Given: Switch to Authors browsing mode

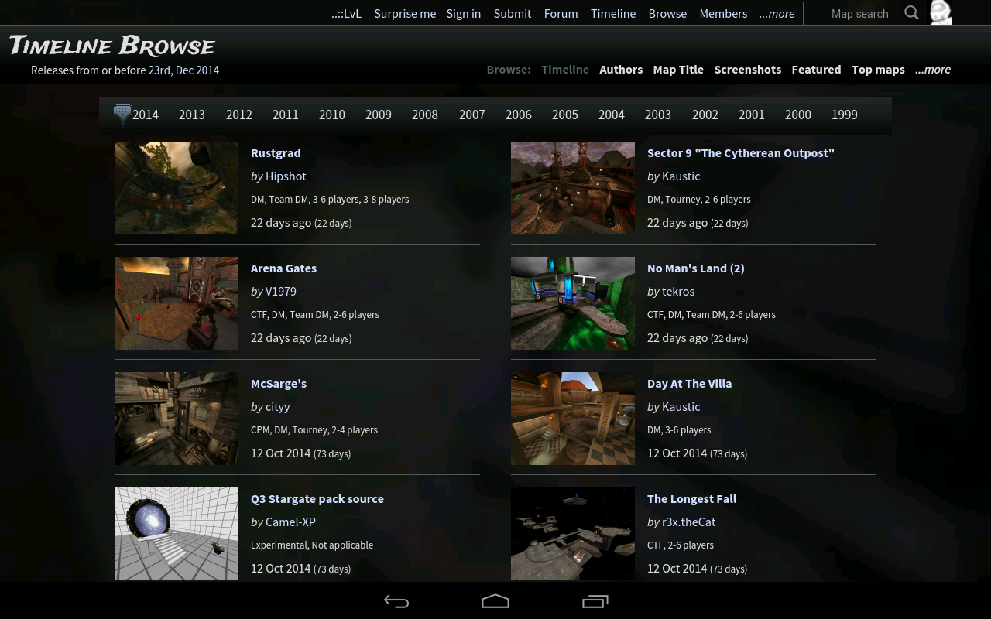Looking at the screenshot, I should click(621, 69).
